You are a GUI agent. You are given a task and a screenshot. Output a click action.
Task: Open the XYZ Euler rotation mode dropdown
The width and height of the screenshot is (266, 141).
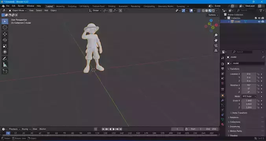coord(249,96)
